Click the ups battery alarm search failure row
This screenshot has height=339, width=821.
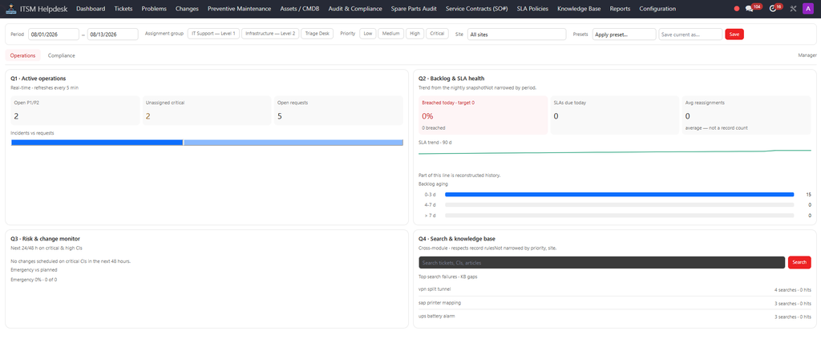pos(615,317)
